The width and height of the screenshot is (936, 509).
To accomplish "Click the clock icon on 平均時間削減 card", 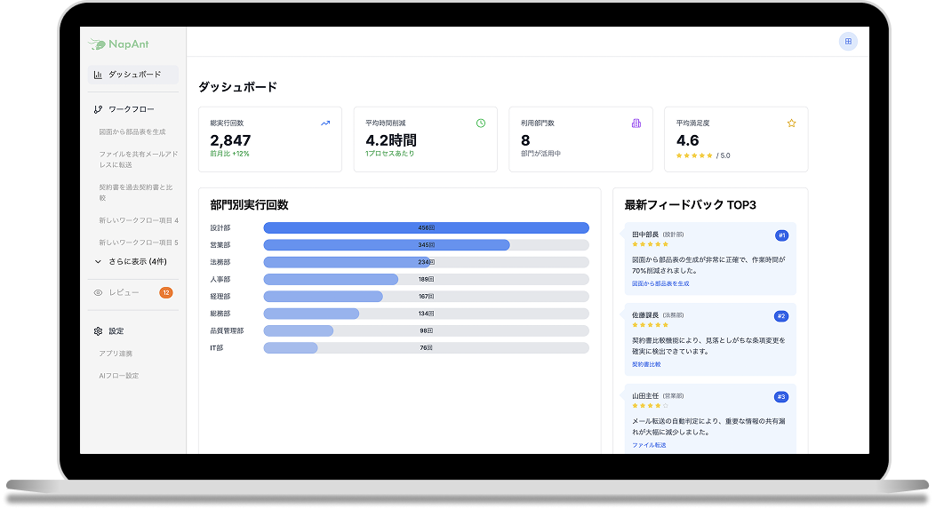I will (481, 123).
